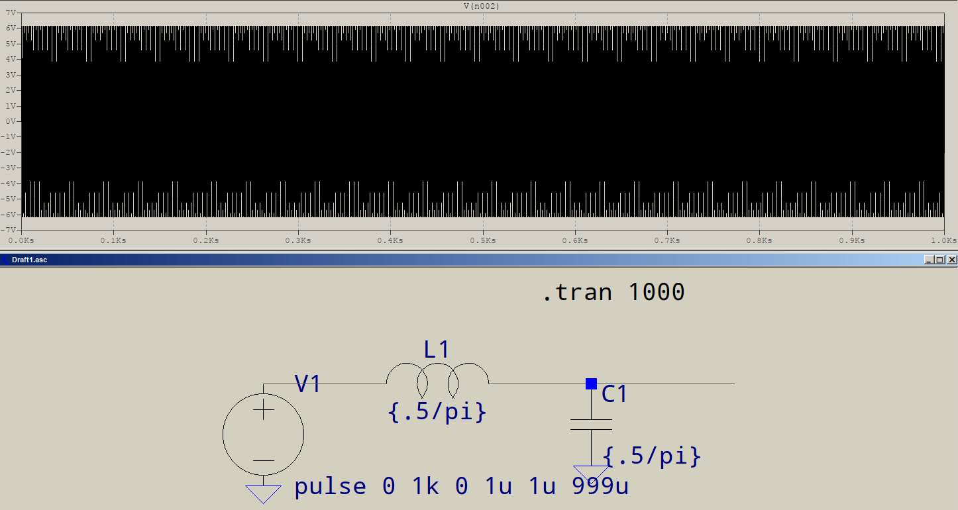Maximize the Draft1.asc schematic window
Screen dimensions: 958x510
pos(939,260)
